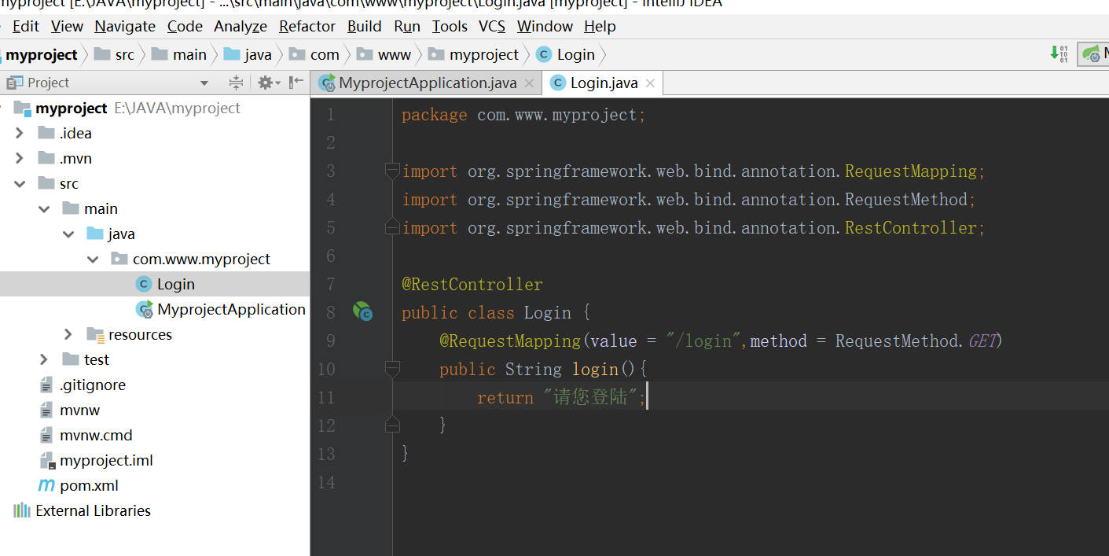The width and height of the screenshot is (1109, 556).
Task: Collapse the src folder arrow
Action: pyautogui.click(x=20, y=183)
